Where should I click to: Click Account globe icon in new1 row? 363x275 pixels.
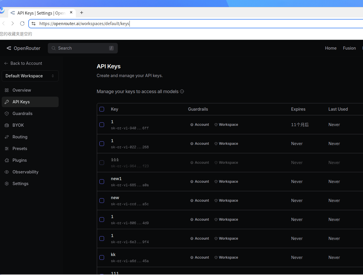(192, 182)
